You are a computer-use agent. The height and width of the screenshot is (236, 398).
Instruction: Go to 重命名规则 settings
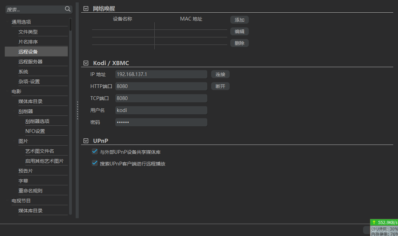pyautogui.click(x=30, y=191)
